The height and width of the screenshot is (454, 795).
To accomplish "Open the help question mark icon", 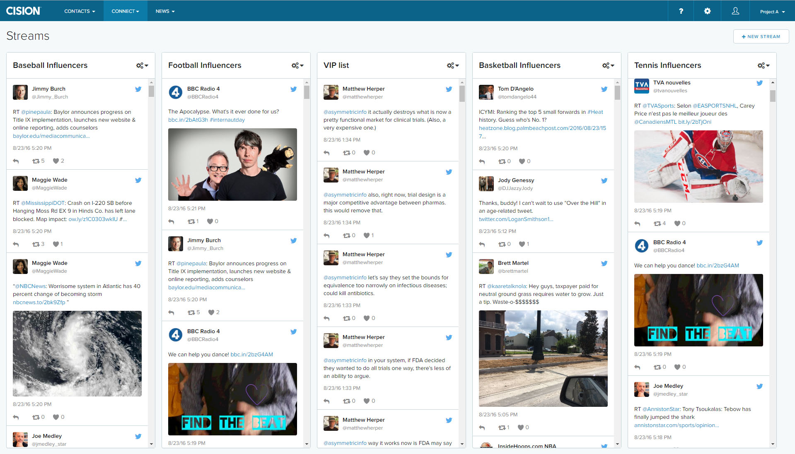I will [x=681, y=11].
